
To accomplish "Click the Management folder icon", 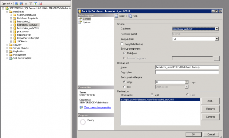I will click(11, 55).
